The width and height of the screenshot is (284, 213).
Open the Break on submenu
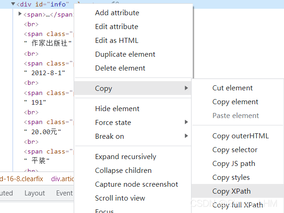[x=133, y=136]
